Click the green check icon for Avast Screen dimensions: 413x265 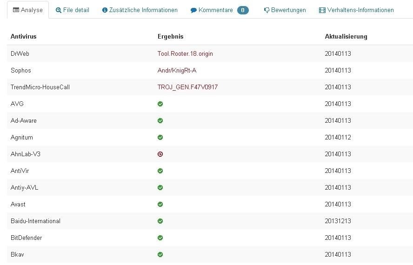[x=160, y=204]
